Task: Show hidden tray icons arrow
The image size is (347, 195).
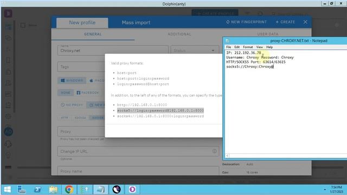Action: point(325,190)
